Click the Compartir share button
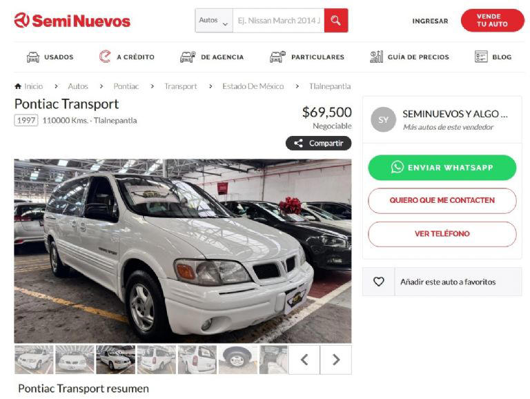 click(318, 143)
